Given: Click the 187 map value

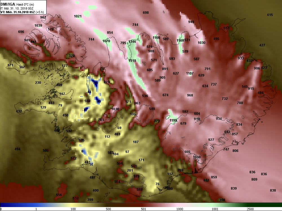Looking at the screenshot, I should pyautogui.click(x=136, y=142).
